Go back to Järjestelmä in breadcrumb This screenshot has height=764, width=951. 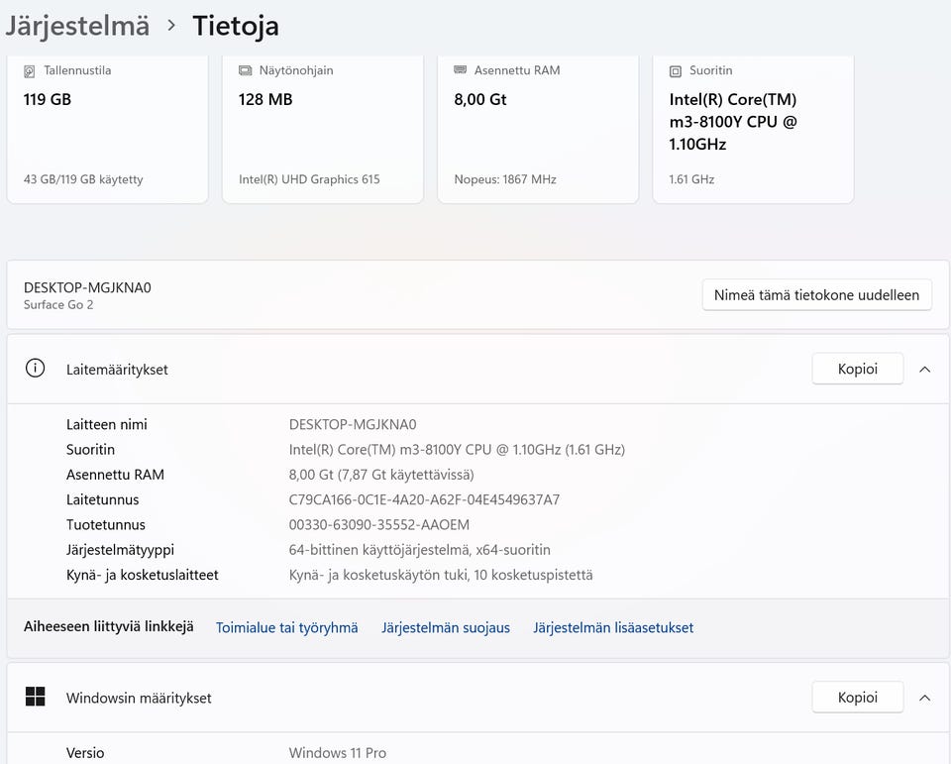[x=77, y=26]
